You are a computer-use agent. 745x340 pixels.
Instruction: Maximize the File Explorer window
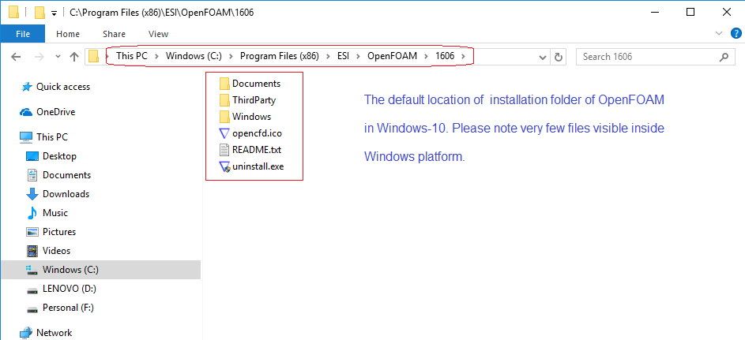(x=690, y=13)
